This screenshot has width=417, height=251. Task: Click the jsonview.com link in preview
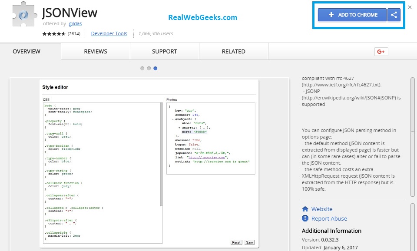click(207, 157)
